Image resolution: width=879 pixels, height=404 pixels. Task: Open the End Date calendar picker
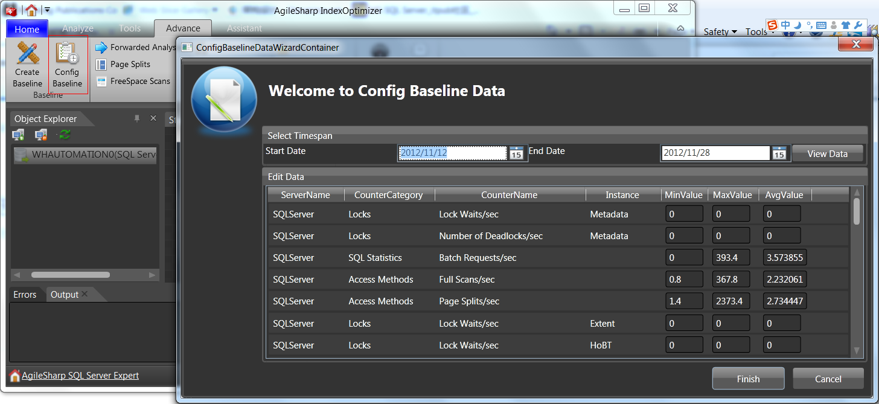779,153
